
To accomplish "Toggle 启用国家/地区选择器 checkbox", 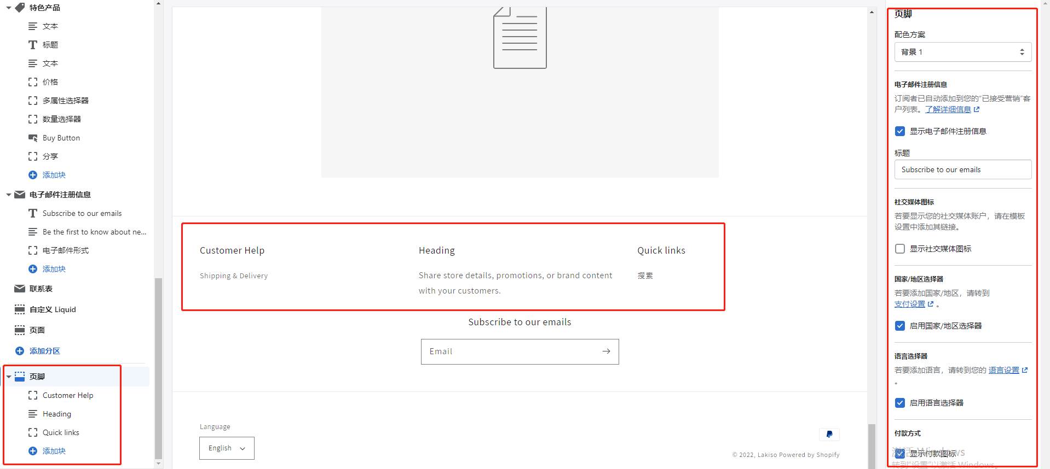I will click(x=900, y=326).
